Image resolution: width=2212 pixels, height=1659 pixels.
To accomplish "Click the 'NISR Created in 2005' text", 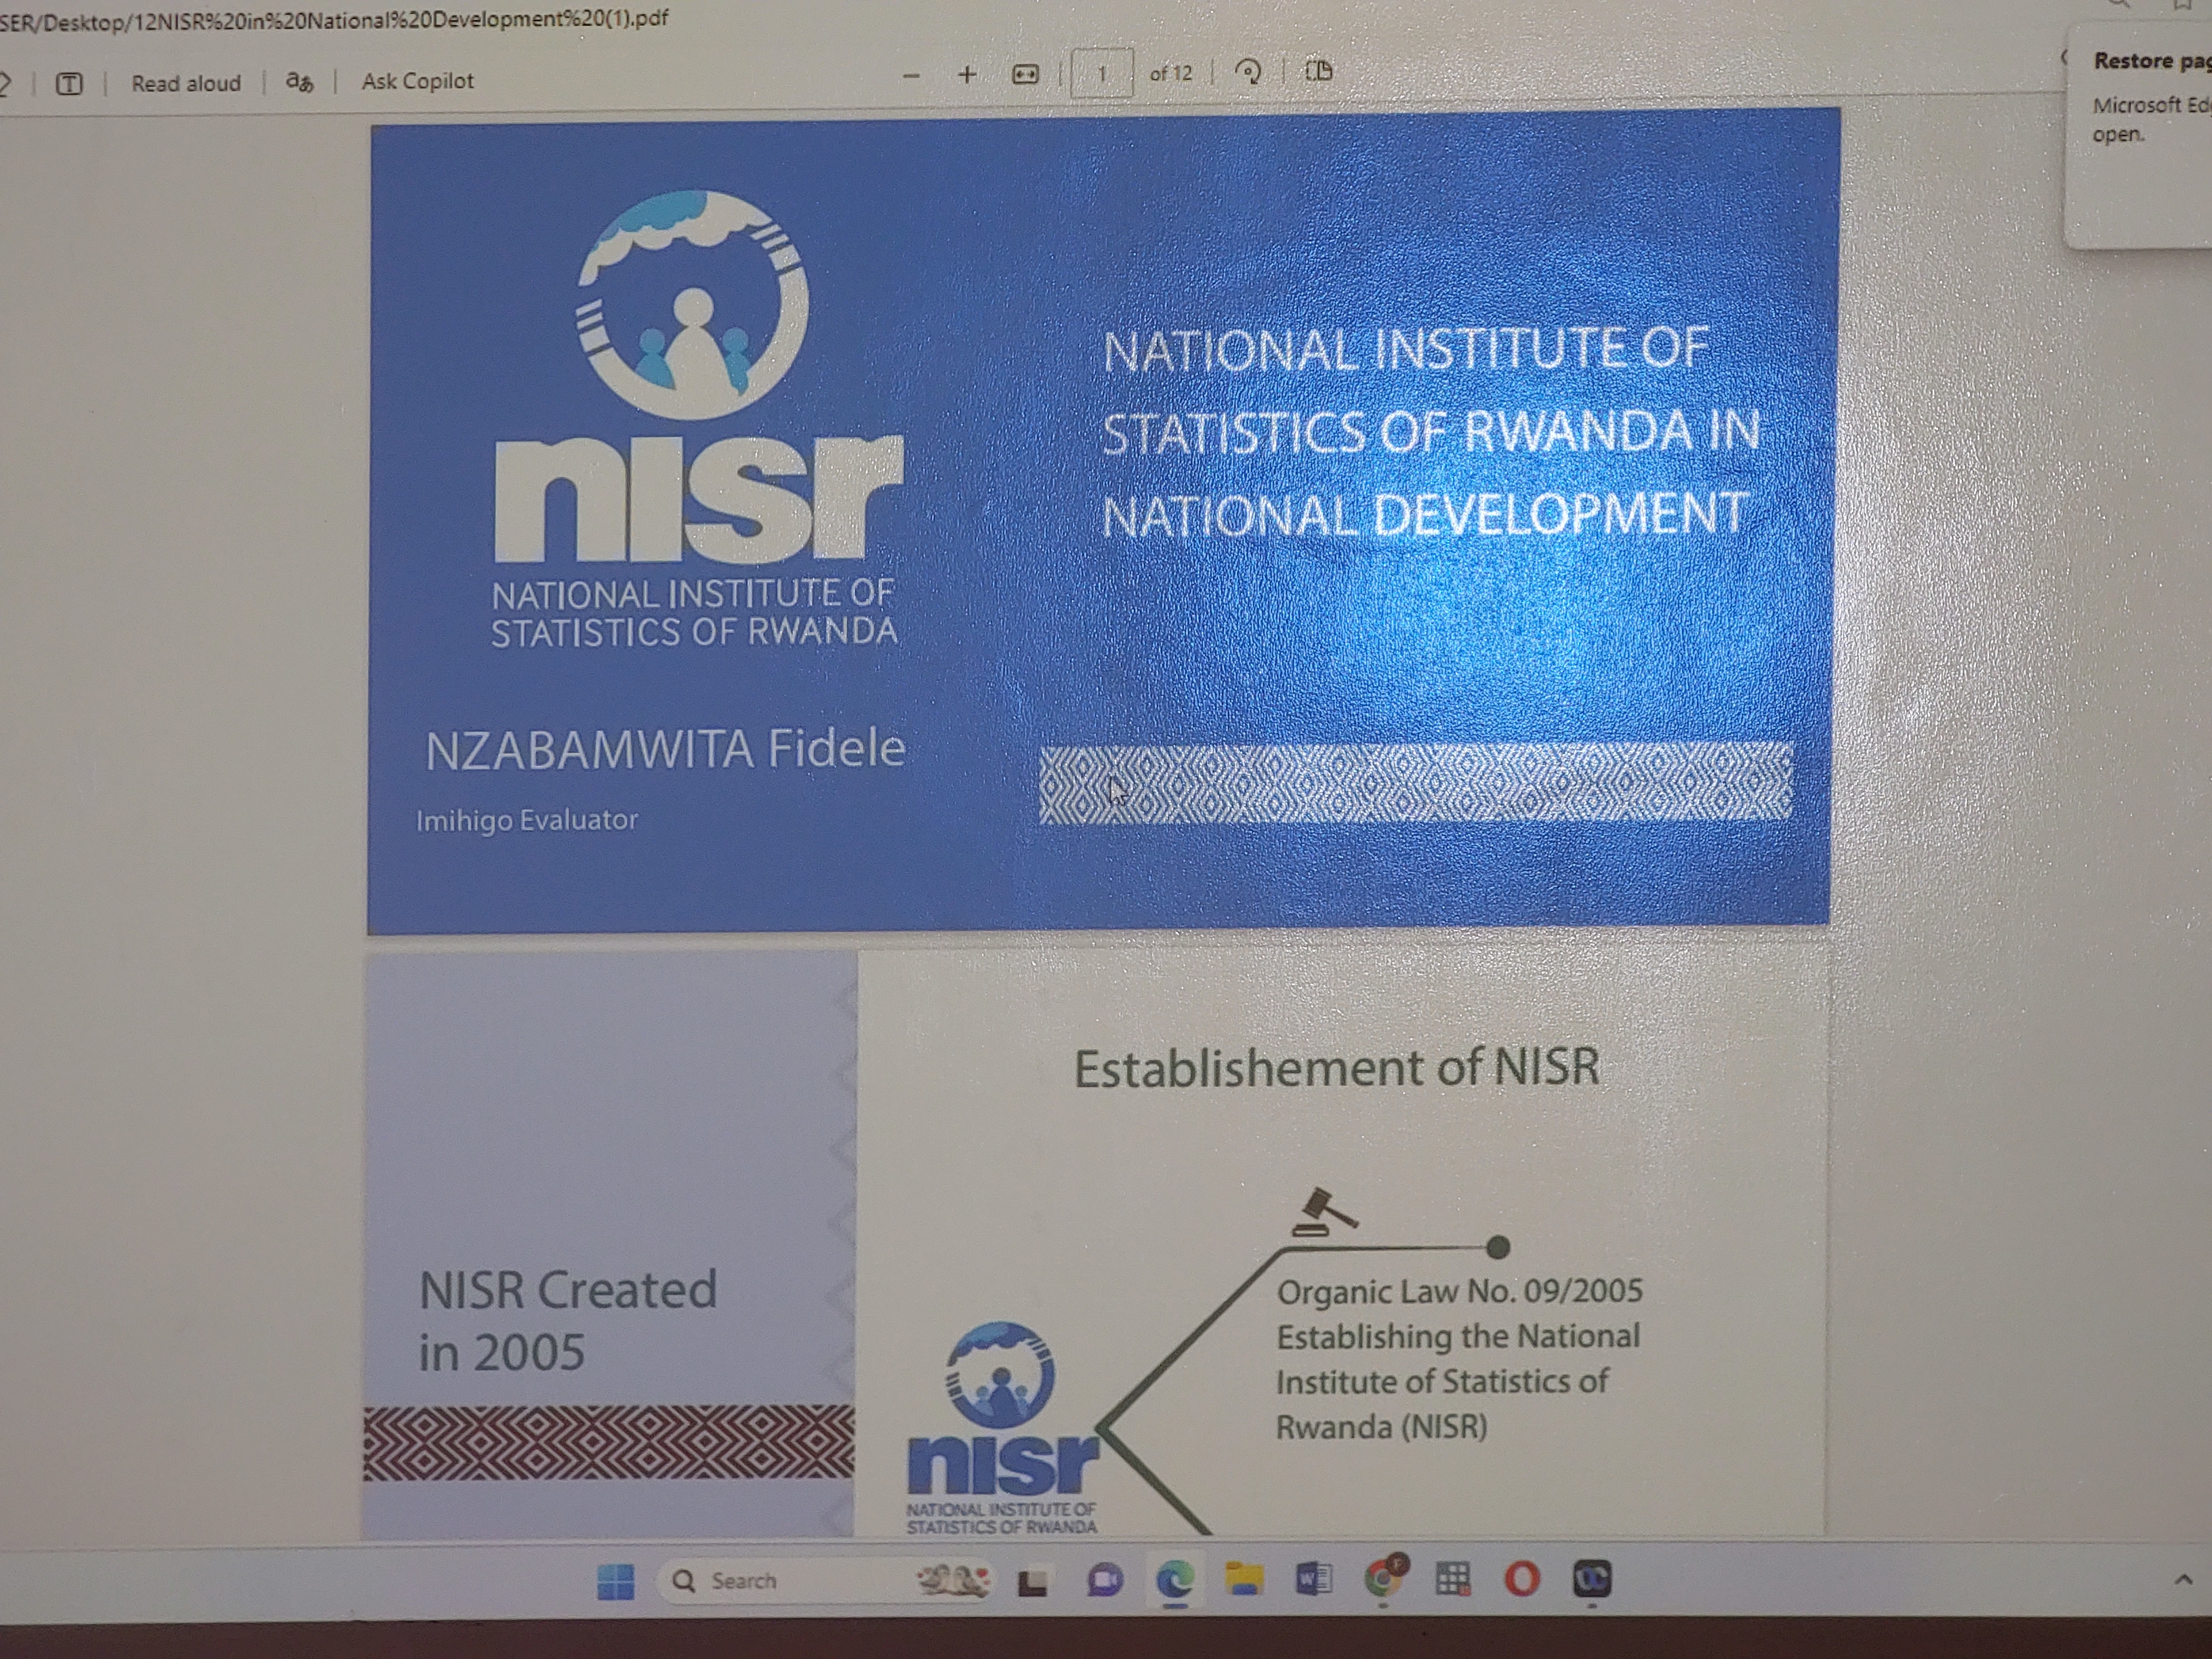I will (567, 1321).
